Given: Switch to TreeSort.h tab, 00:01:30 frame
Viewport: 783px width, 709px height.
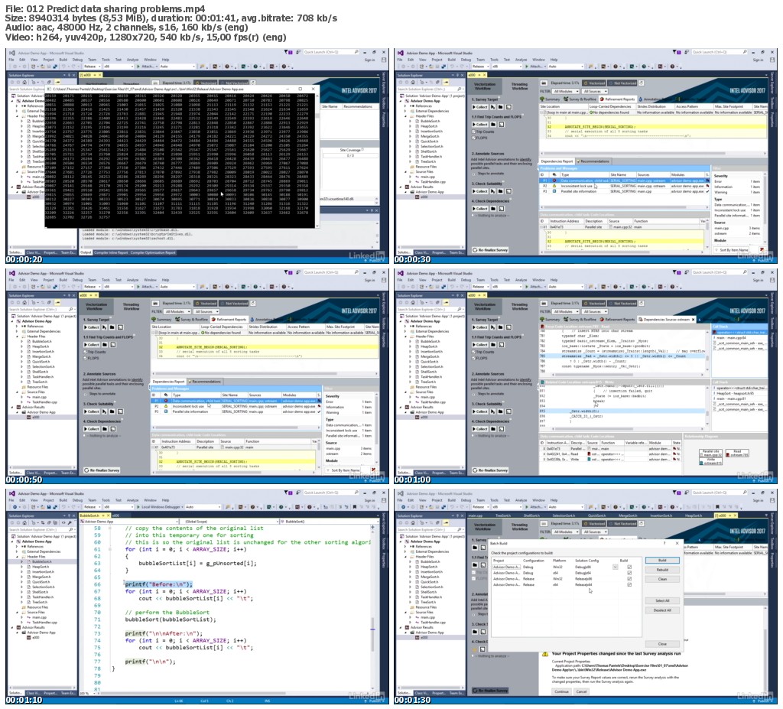Looking at the screenshot, I should [x=503, y=515].
